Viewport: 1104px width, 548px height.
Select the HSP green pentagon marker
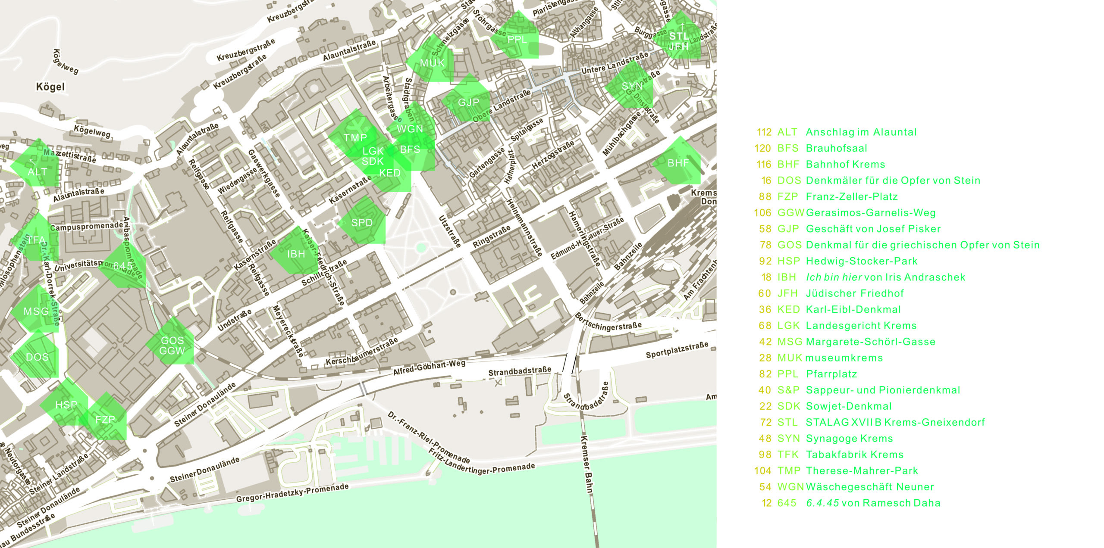click(x=66, y=405)
